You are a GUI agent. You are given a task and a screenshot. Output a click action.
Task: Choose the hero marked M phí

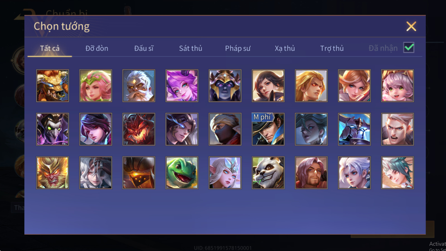coord(268,129)
